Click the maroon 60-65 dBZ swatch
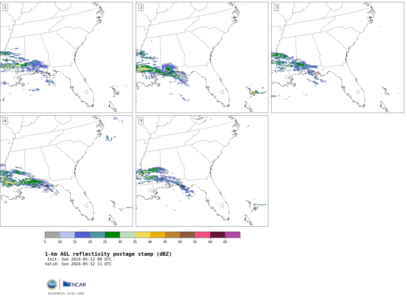This screenshot has height=297, width=407. (217, 235)
